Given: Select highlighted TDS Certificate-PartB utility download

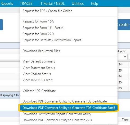Looking at the screenshot, I should coord(69,108).
